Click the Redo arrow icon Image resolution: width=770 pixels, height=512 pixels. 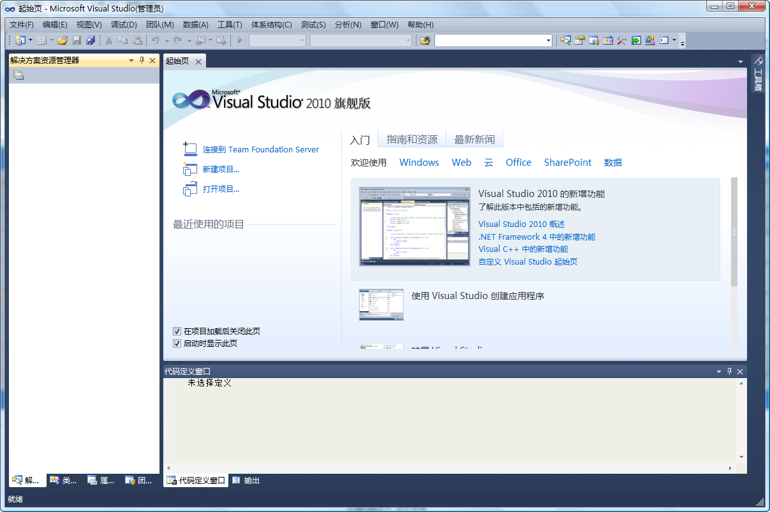(x=178, y=40)
